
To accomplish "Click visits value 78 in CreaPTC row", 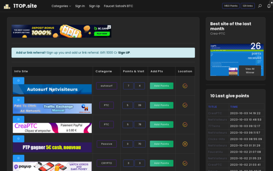I will [x=139, y=124].
